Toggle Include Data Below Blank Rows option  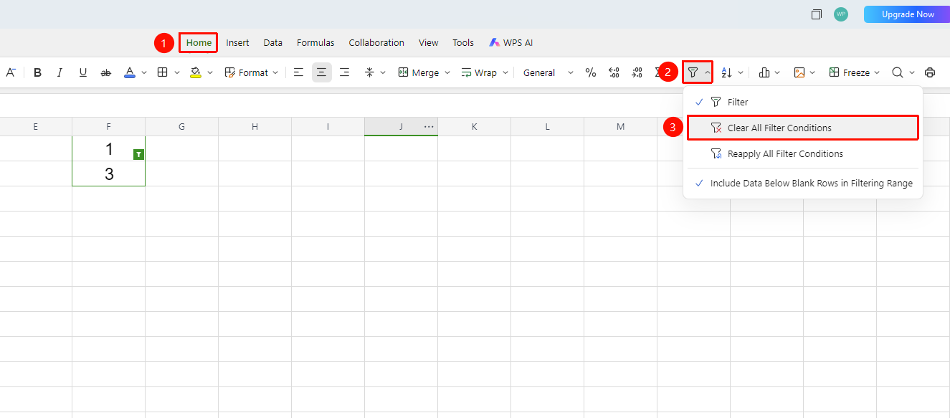pos(802,184)
